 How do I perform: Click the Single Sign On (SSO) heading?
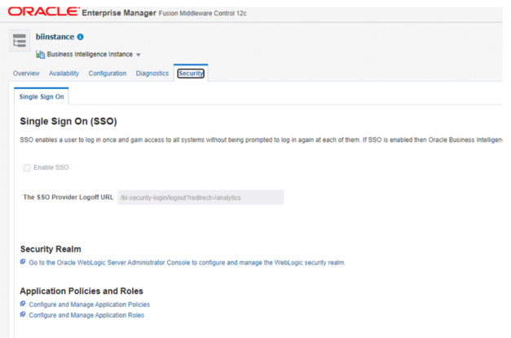[x=68, y=121]
